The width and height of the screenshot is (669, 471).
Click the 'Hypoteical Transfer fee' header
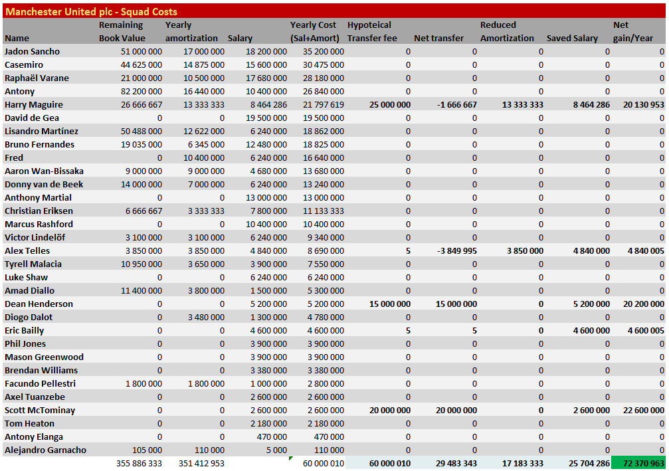click(x=372, y=32)
